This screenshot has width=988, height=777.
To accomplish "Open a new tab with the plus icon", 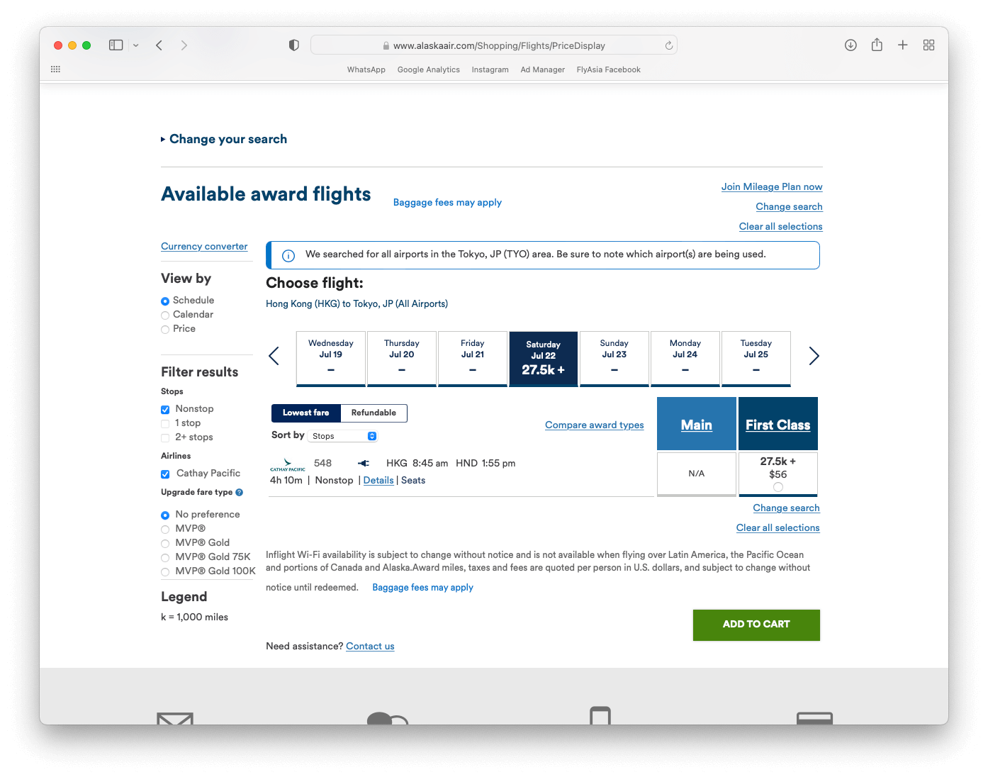I will click(902, 45).
